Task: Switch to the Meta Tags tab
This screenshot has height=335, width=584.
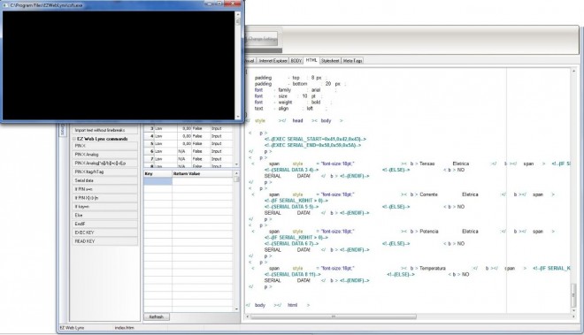Action: tap(352, 61)
